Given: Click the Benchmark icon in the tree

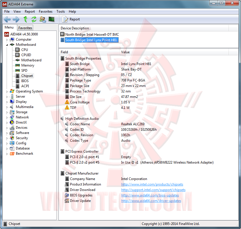Looking at the screenshot, I should 12,154.
